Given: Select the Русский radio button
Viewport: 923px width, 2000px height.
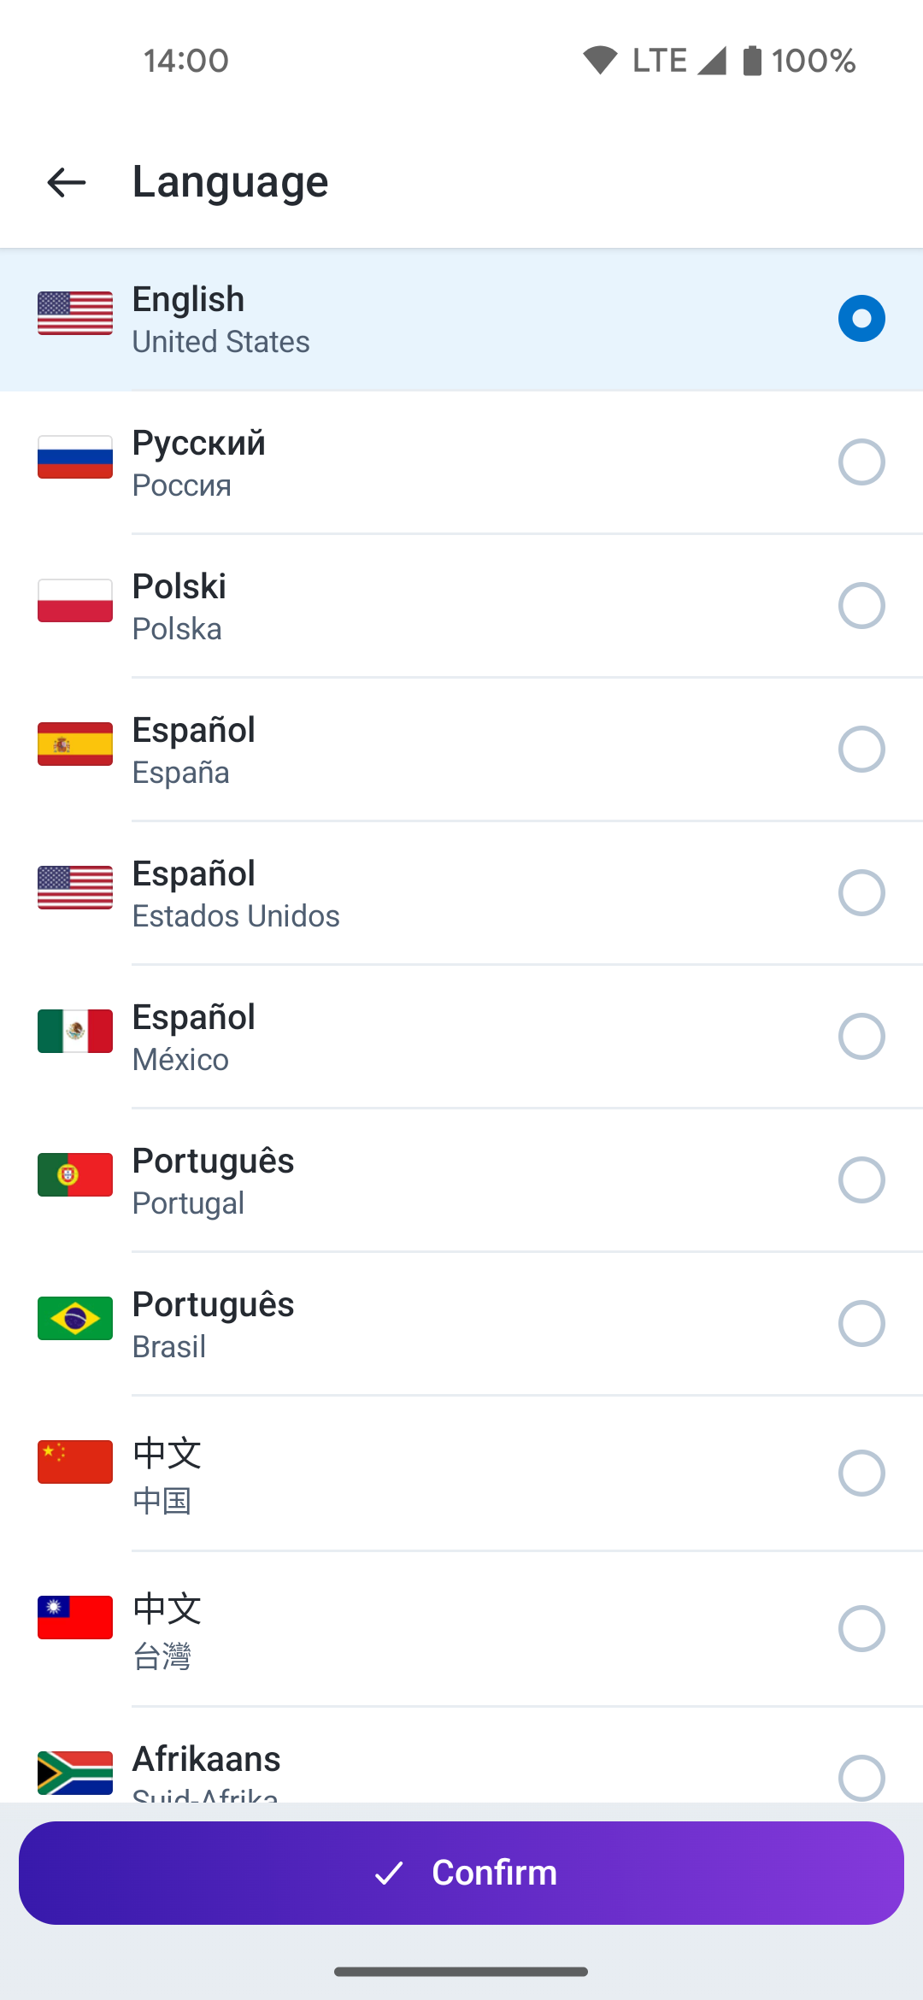Looking at the screenshot, I should 861,462.
